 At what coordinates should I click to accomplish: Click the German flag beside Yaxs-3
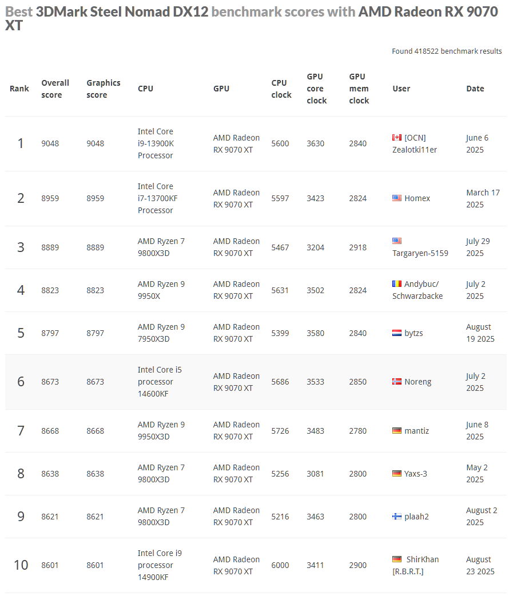click(397, 474)
